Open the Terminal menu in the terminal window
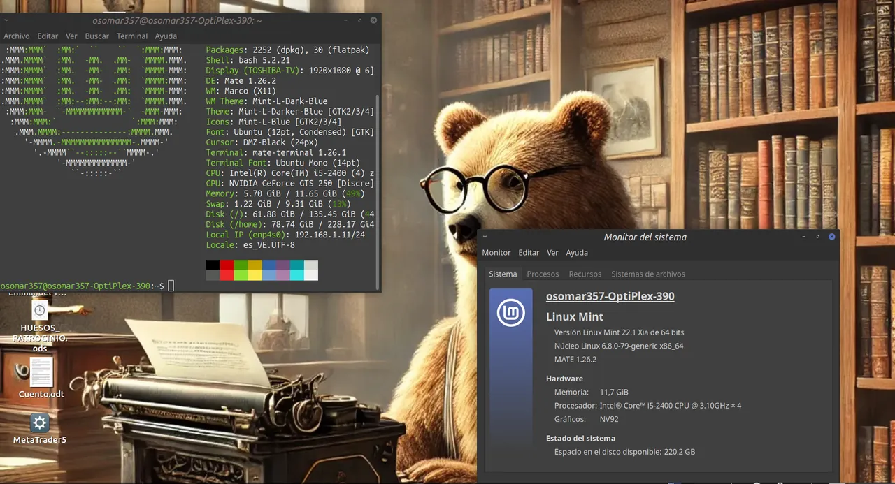Image resolution: width=895 pixels, height=484 pixels. tap(132, 36)
